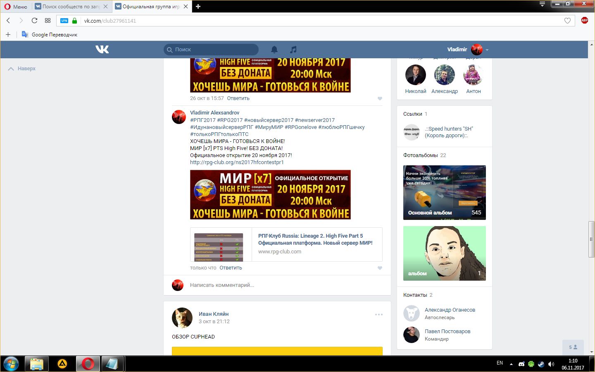Like the comment from 26 окт

pos(380,98)
